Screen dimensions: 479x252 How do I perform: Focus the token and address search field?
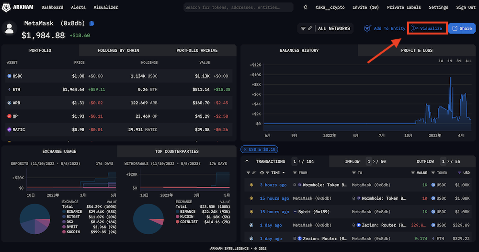(239, 7)
